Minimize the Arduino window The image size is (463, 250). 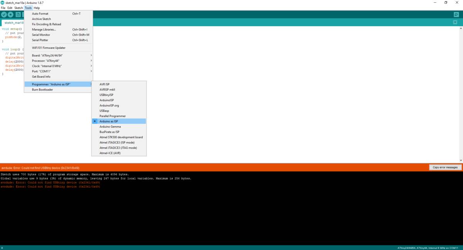435,3
